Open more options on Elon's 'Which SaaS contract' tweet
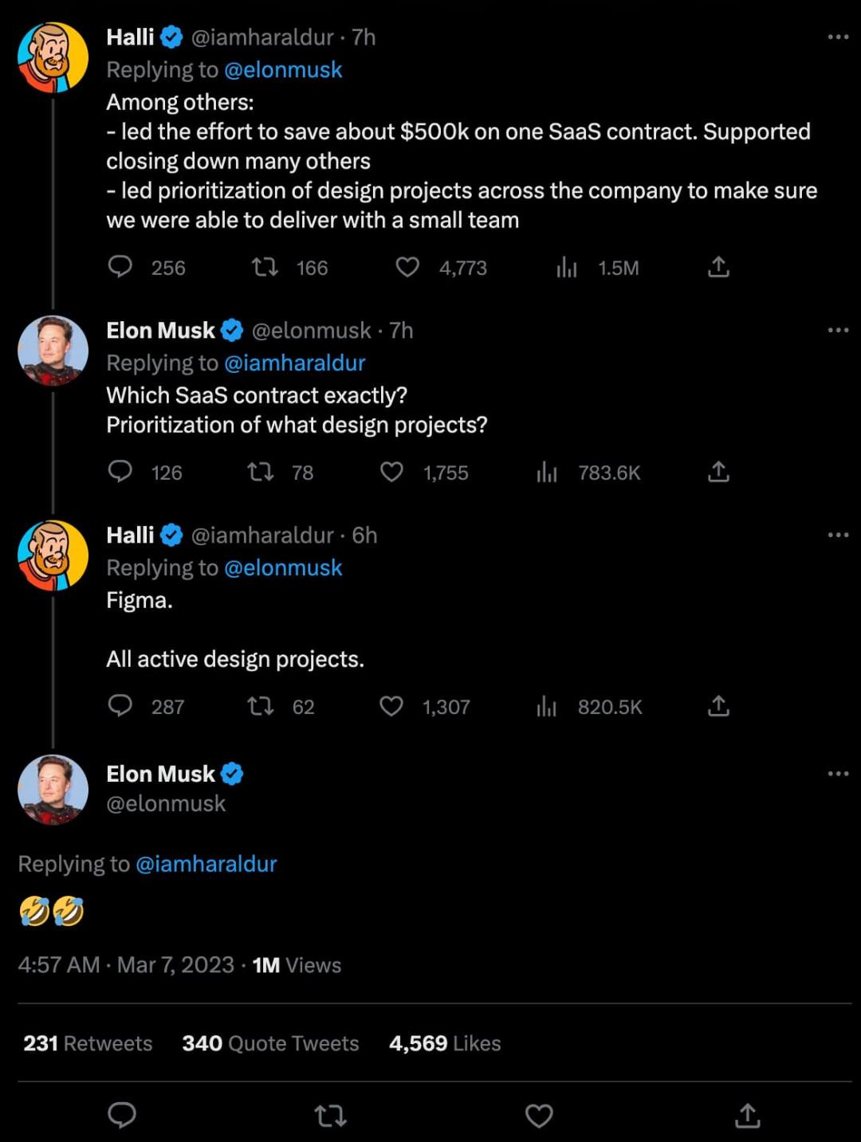861x1142 pixels. [838, 330]
